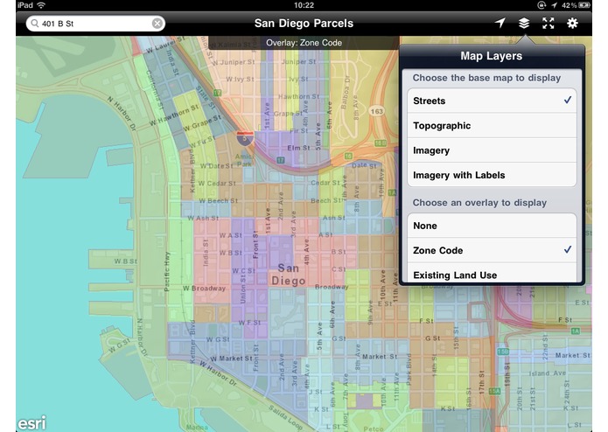Image resolution: width=608 pixels, height=432 pixels.
Task: Select the Streets base map
Action: tap(492, 101)
